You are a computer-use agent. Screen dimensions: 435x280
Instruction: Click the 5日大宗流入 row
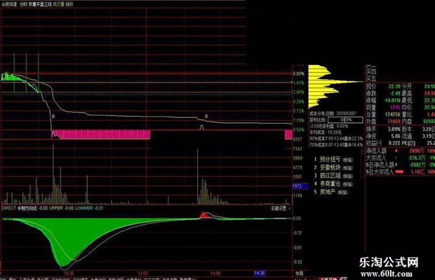[400, 171]
